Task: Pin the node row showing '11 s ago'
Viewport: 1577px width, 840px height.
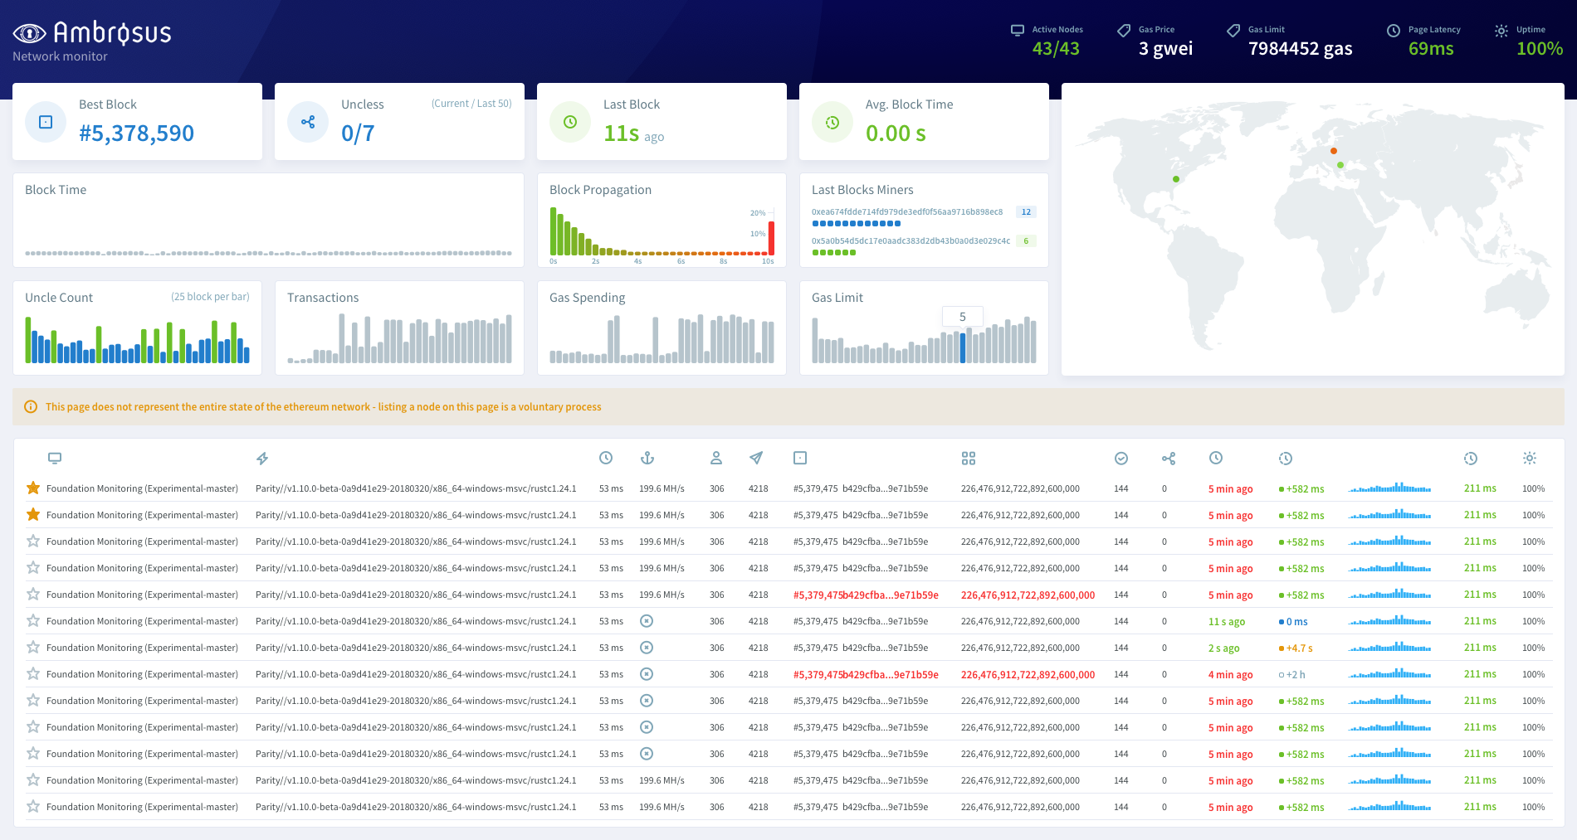Action: [x=33, y=620]
